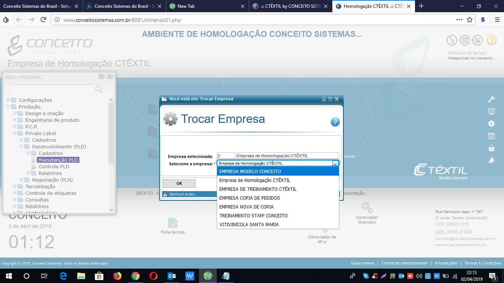This screenshot has width=504, height=283.
Task: Select EMPRESA NOVA DE COPIA option
Action: [x=278, y=207]
